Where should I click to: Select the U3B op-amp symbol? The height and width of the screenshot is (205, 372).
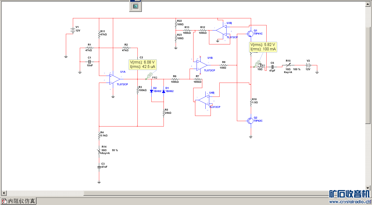221,30
